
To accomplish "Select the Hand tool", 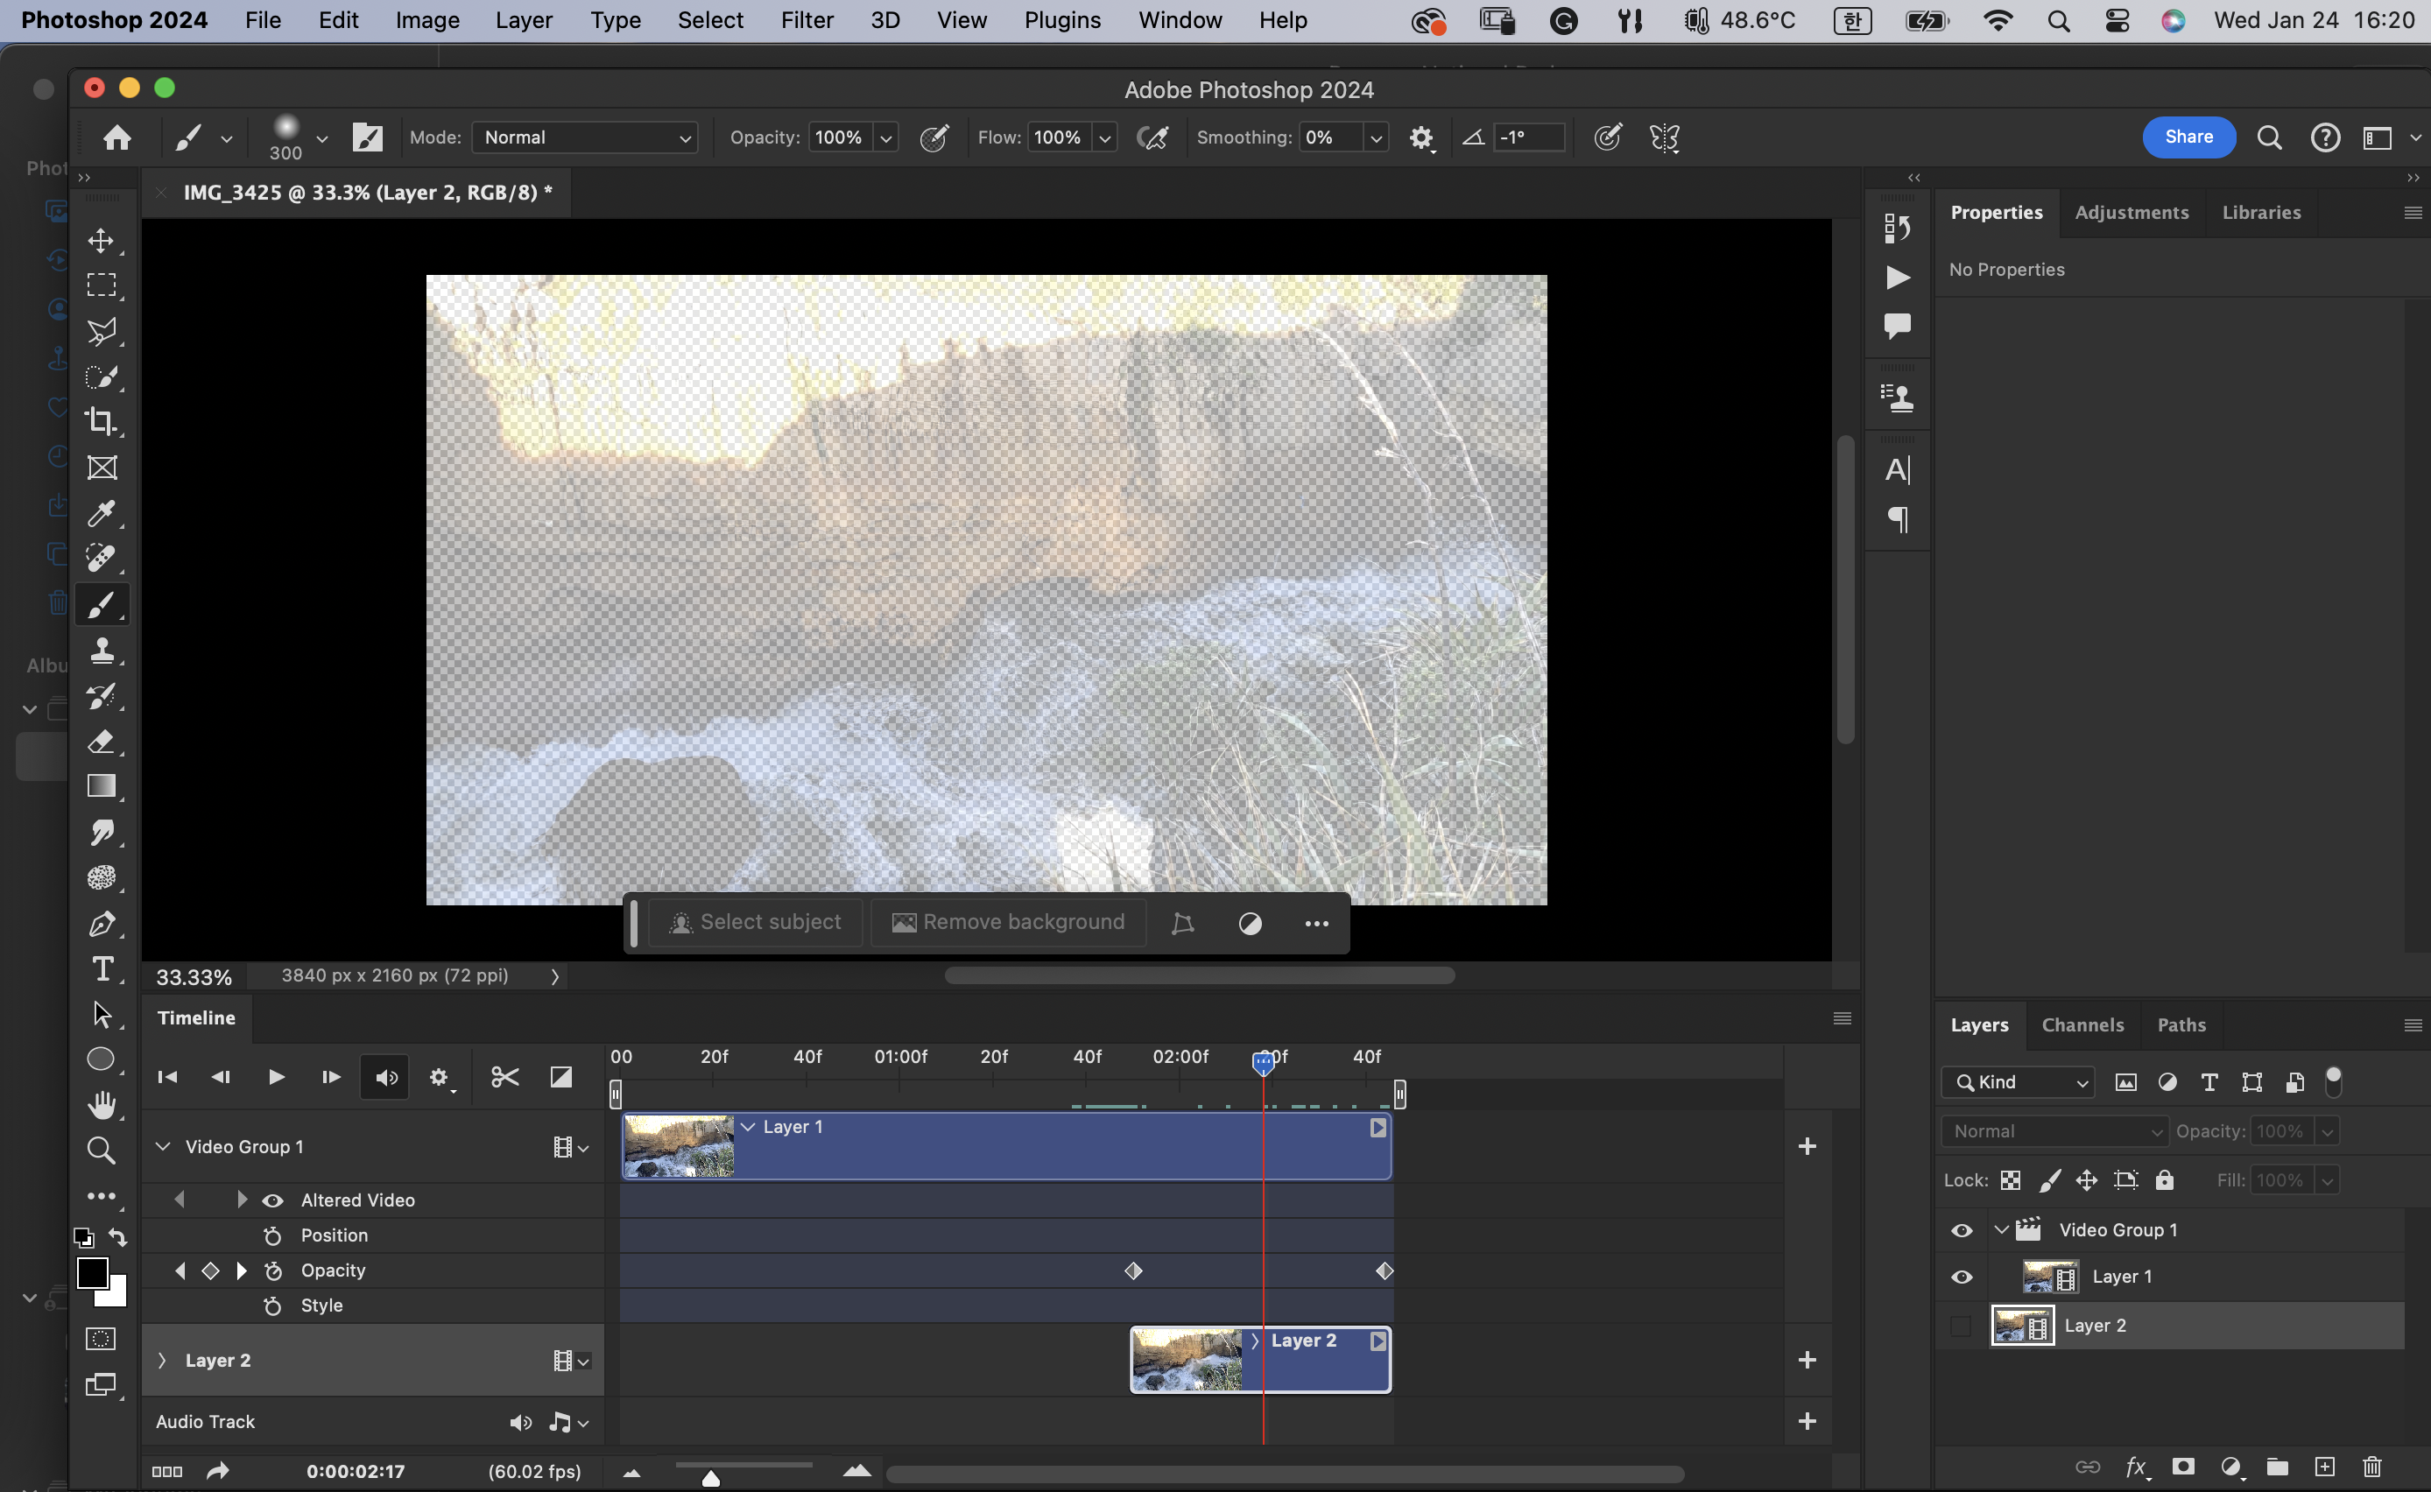I will [x=101, y=1104].
